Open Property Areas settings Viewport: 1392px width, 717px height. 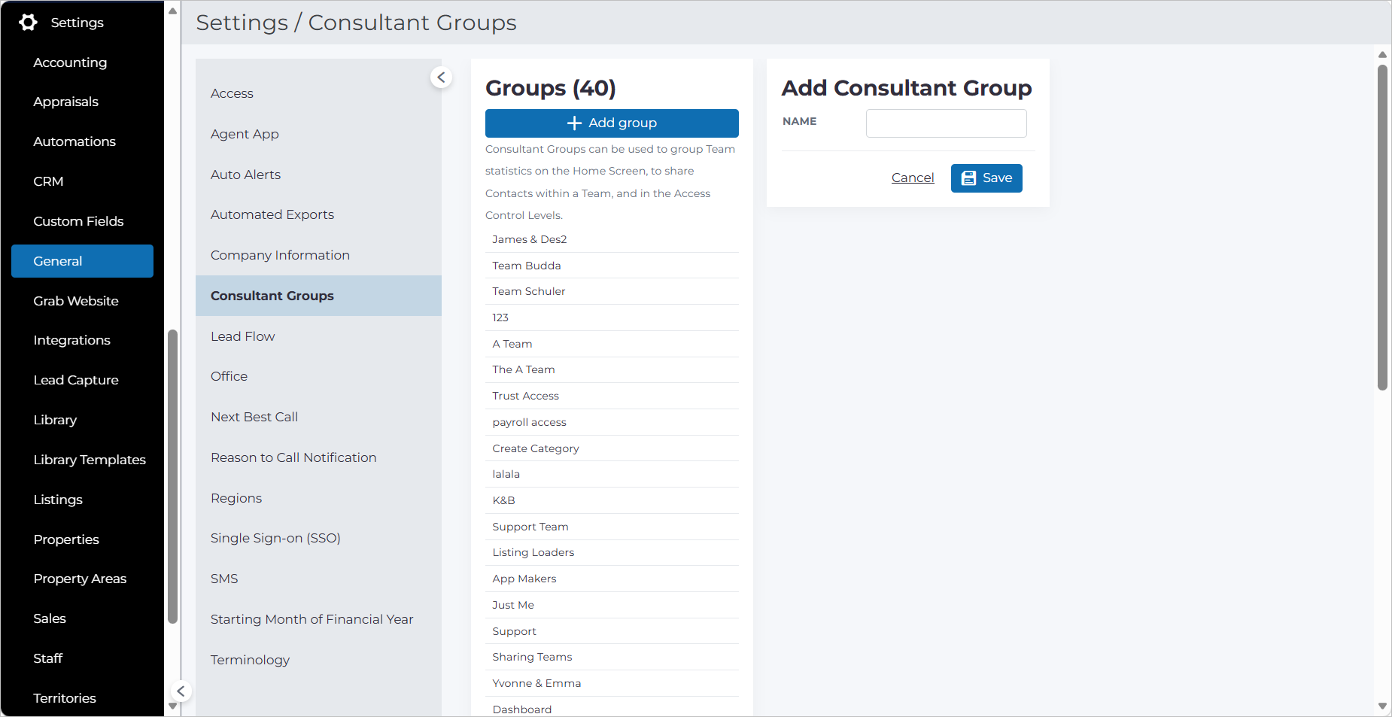click(80, 579)
